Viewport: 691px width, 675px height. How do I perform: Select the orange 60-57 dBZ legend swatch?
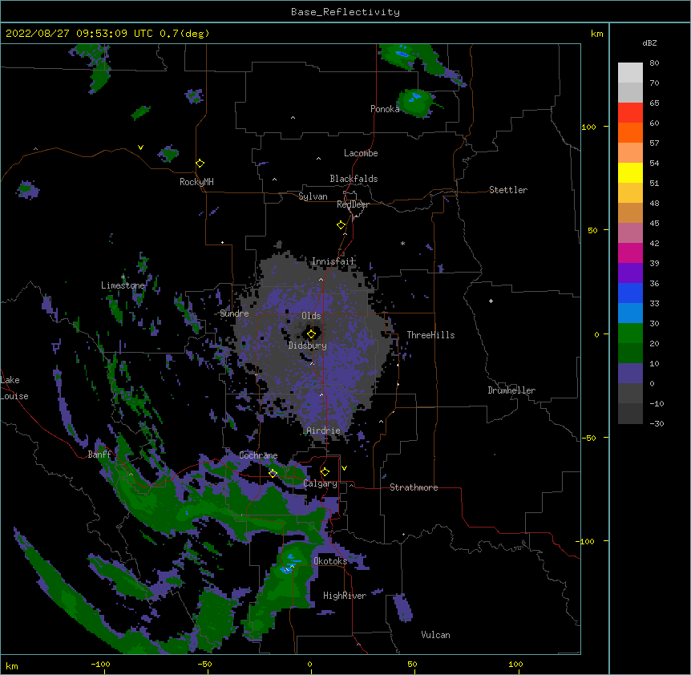630,133
